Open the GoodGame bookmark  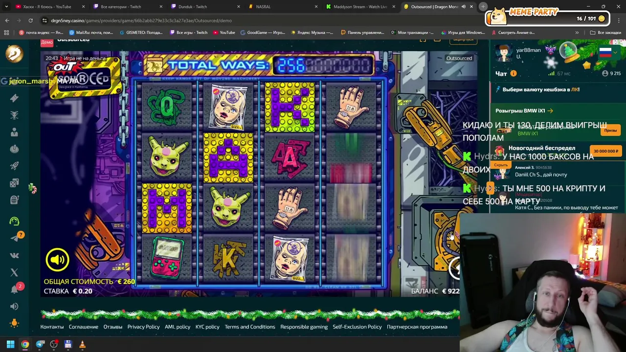263,33
